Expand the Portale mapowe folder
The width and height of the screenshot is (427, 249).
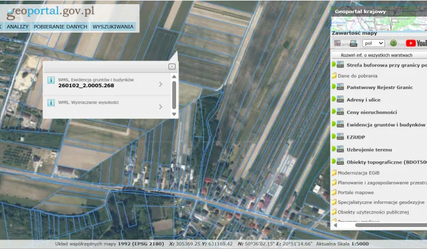click(356, 193)
